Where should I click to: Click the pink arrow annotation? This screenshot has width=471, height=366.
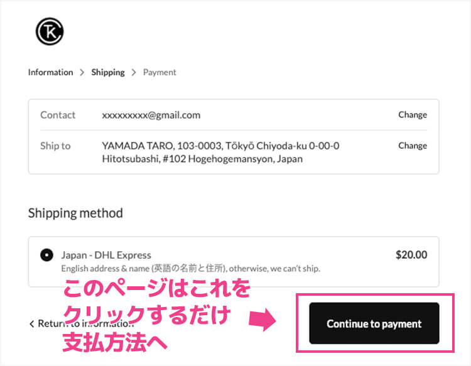[263, 320]
